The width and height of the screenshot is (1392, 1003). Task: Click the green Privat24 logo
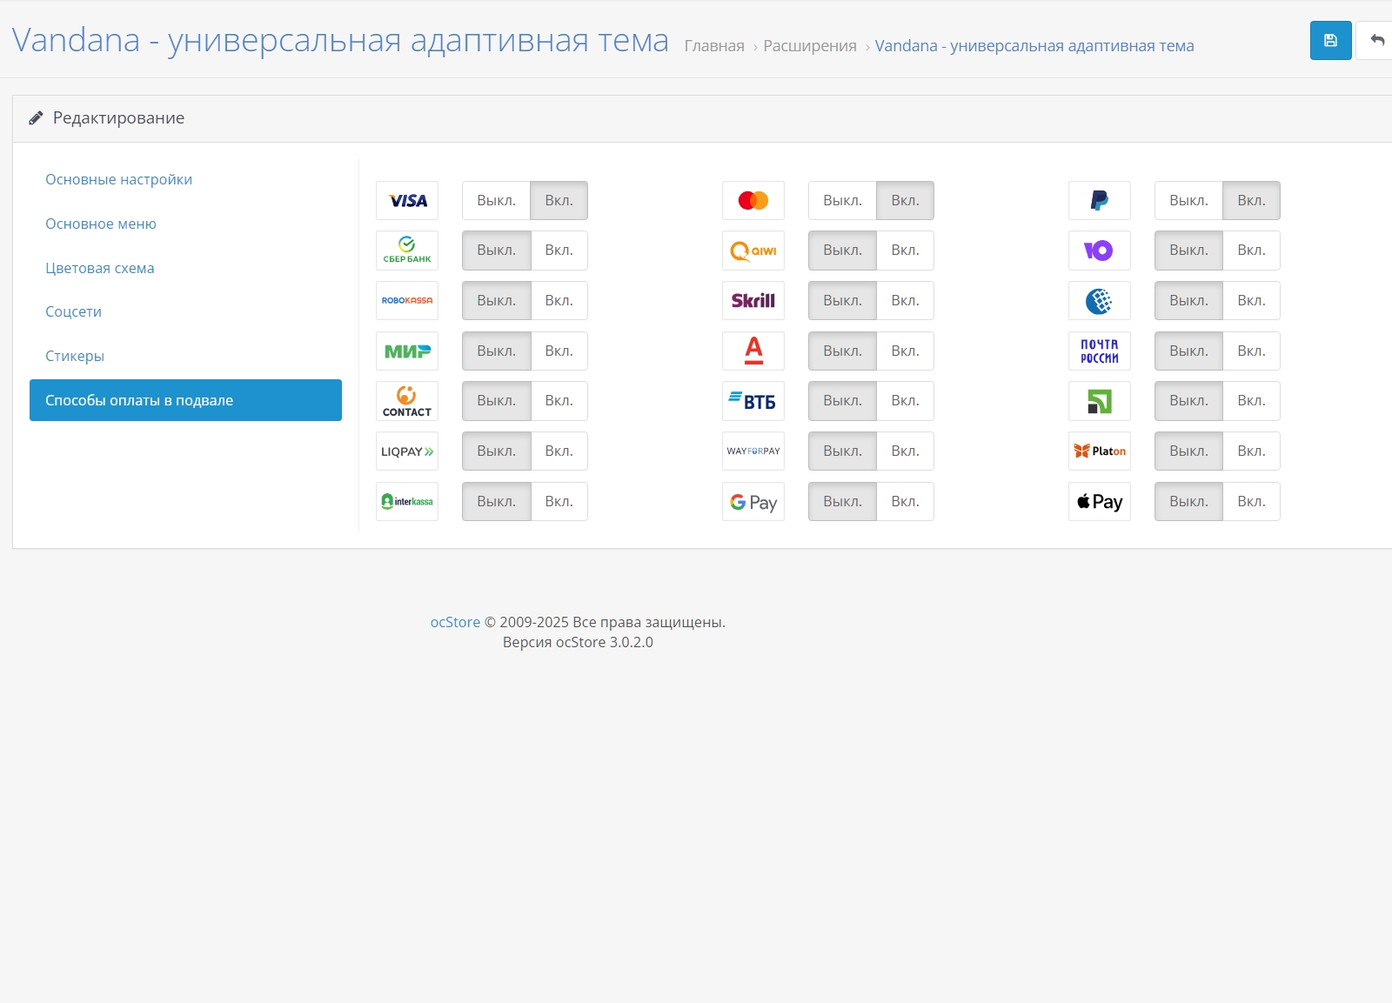[x=1100, y=401]
